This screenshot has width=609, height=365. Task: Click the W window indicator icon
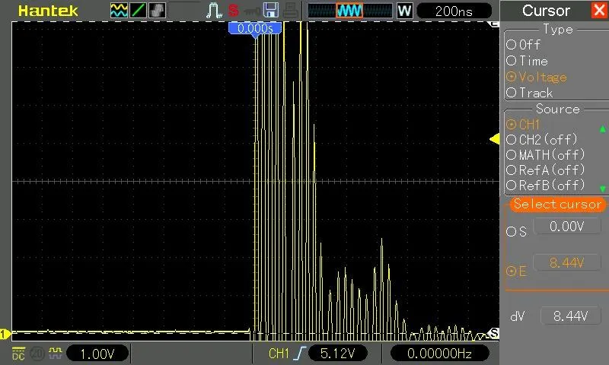[x=404, y=11]
